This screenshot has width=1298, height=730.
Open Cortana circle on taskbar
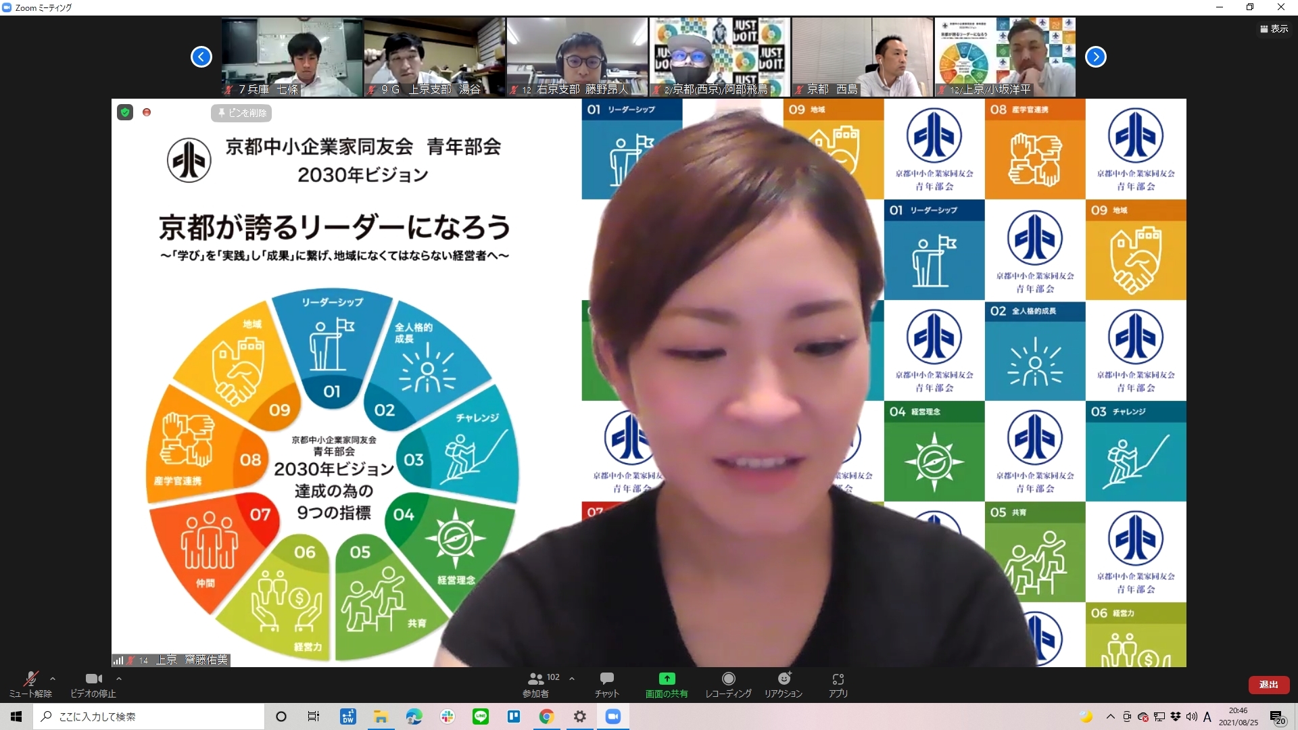pos(281,716)
